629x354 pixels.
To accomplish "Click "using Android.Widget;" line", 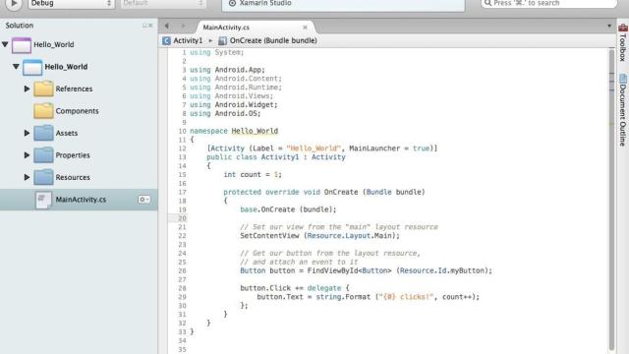I will (x=234, y=105).
